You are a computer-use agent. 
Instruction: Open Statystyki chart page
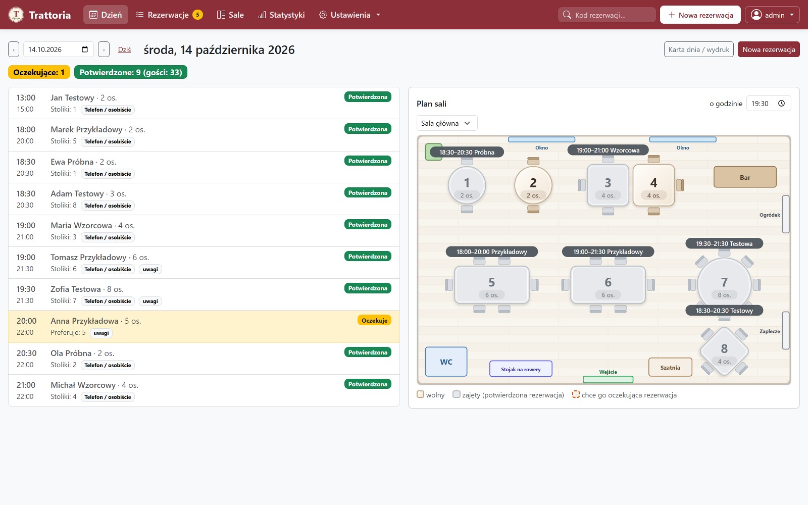click(x=281, y=15)
